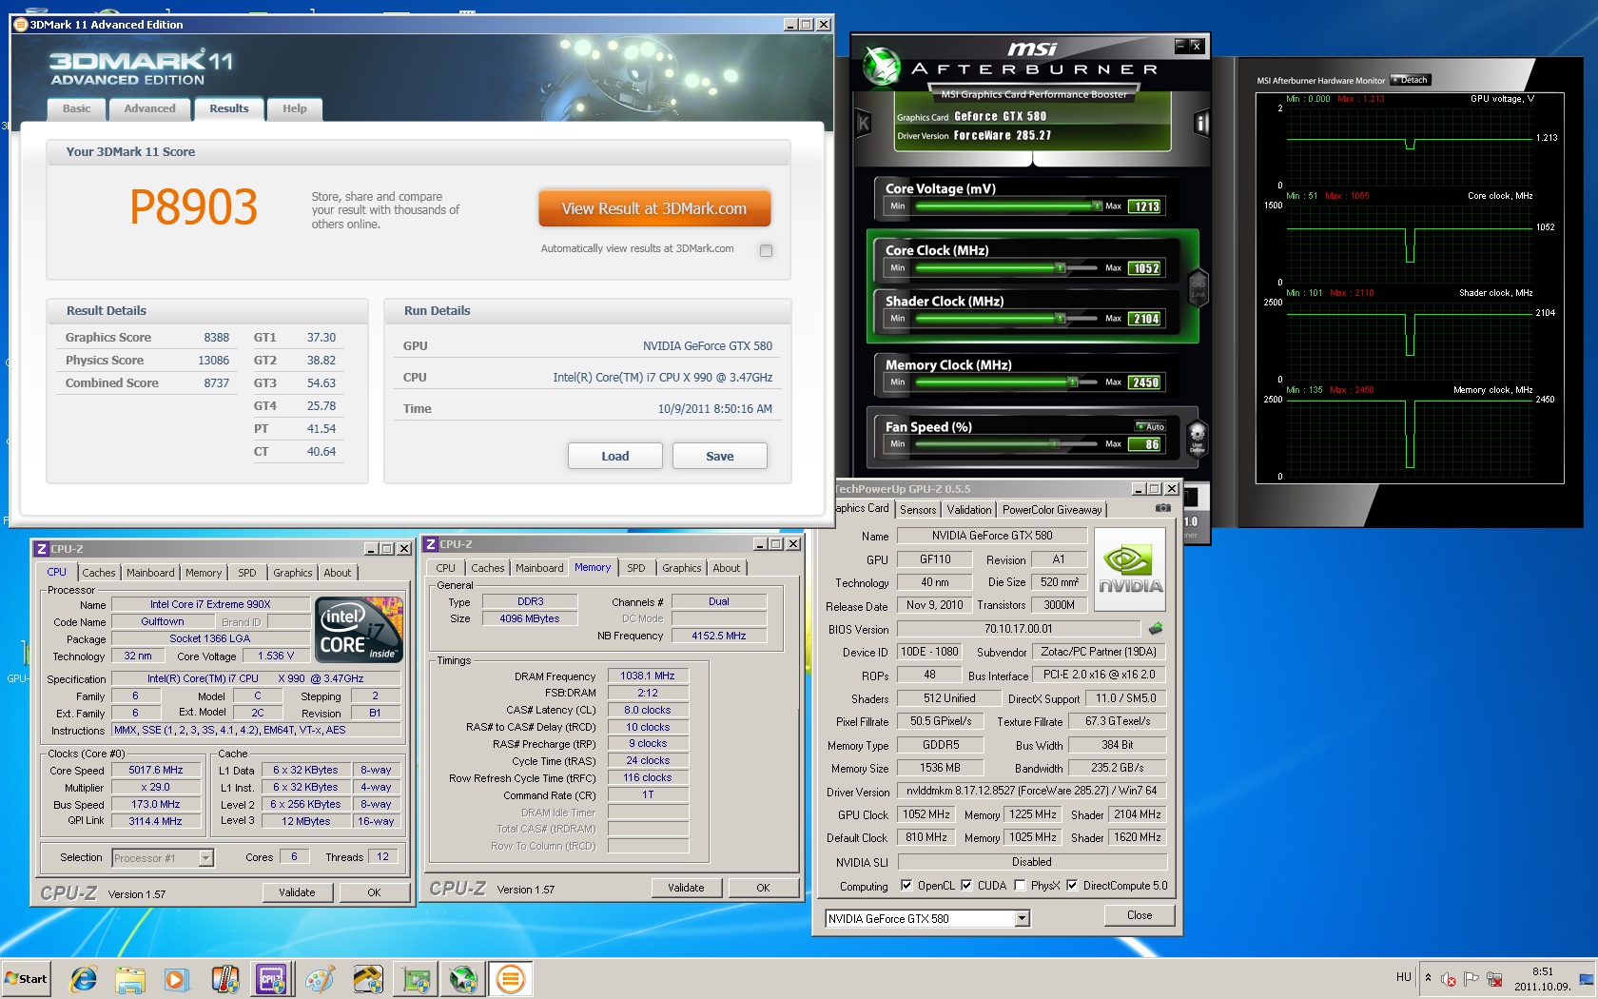The width and height of the screenshot is (1598, 999).
Task: Open the Help tab in 3DMark 11
Action: 295,108
